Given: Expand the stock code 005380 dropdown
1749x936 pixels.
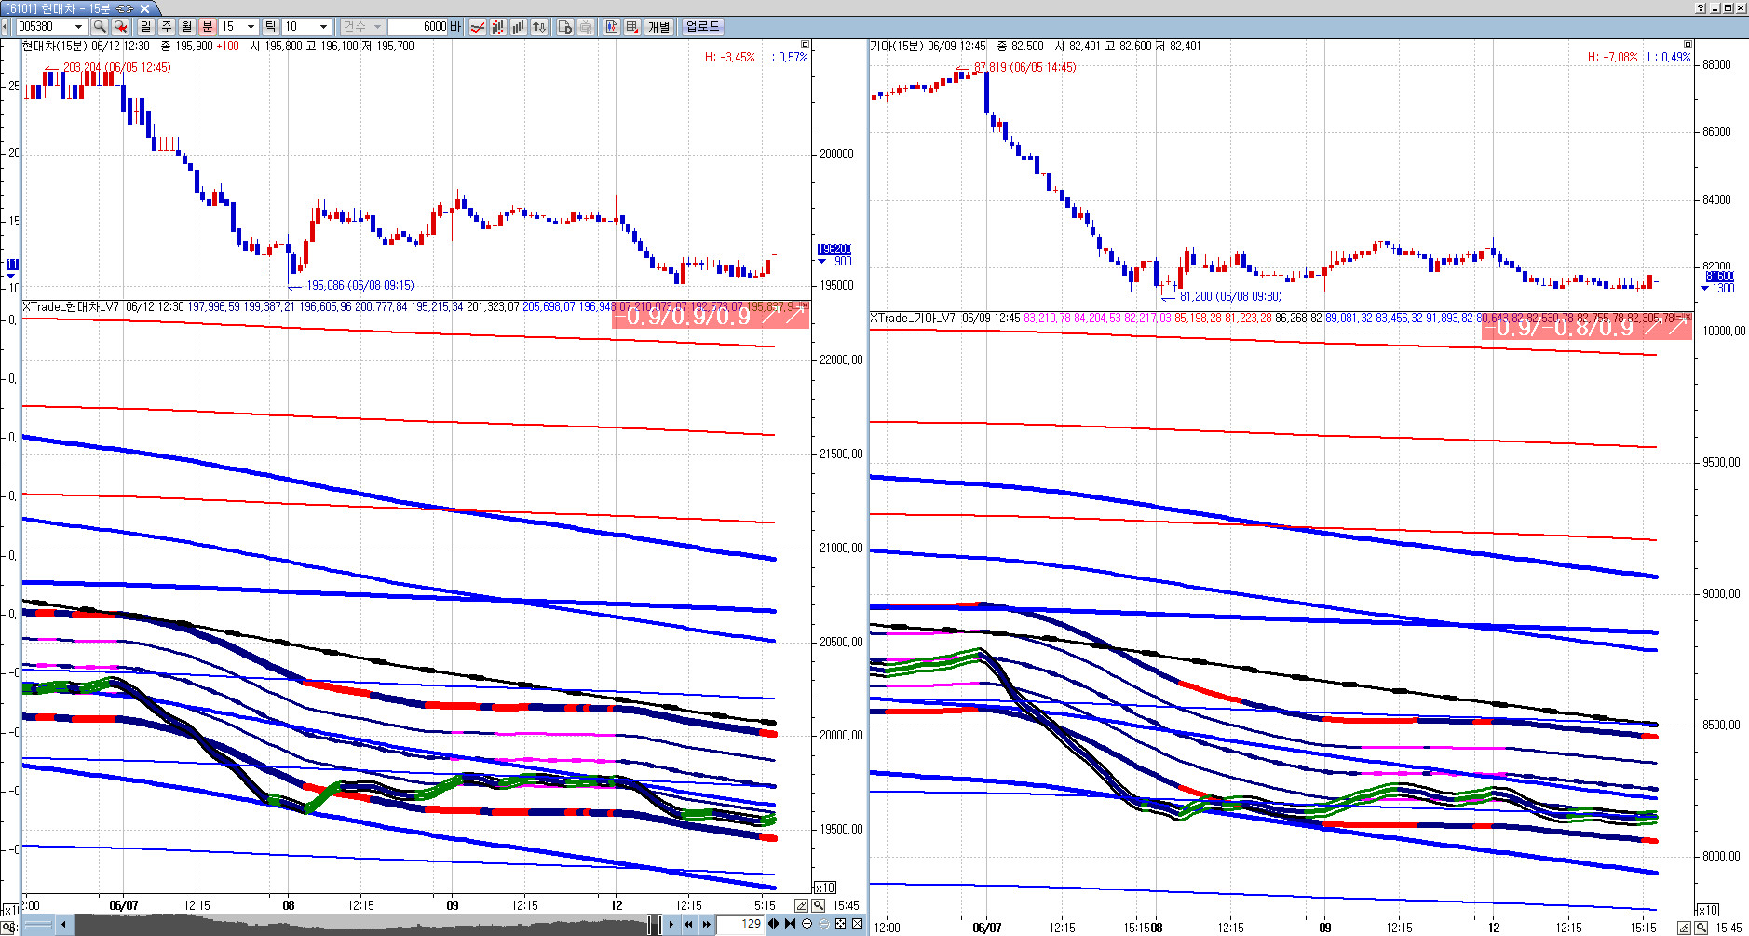Looking at the screenshot, I should pyautogui.click(x=78, y=27).
